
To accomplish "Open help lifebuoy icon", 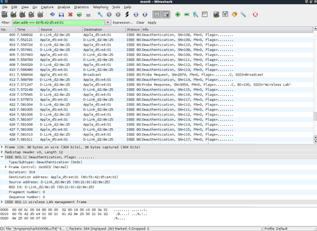I will tap(256, 15).
